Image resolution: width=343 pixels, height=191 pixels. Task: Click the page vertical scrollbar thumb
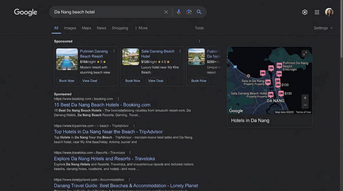point(341,29)
